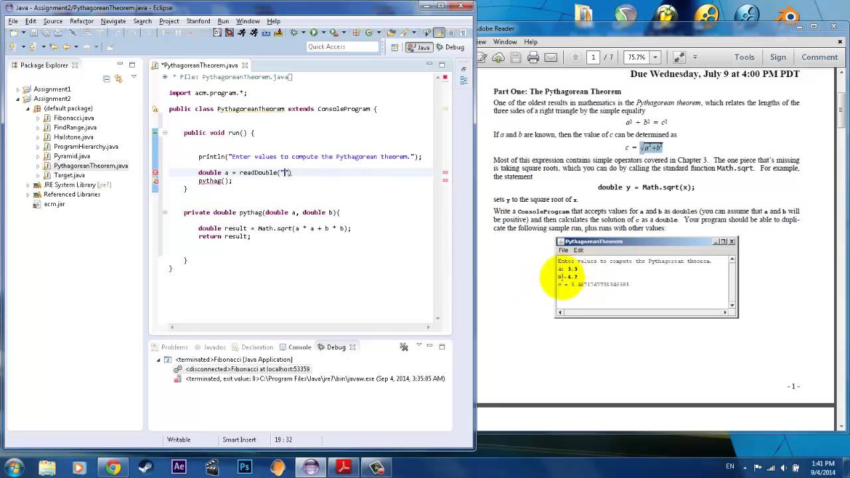The image size is (850, 478).
Task: Click the previous page arrow in Adobe Reader
Action: coord(575,58)
